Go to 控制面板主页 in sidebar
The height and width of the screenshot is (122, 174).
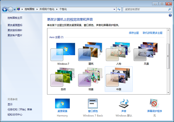15,18
